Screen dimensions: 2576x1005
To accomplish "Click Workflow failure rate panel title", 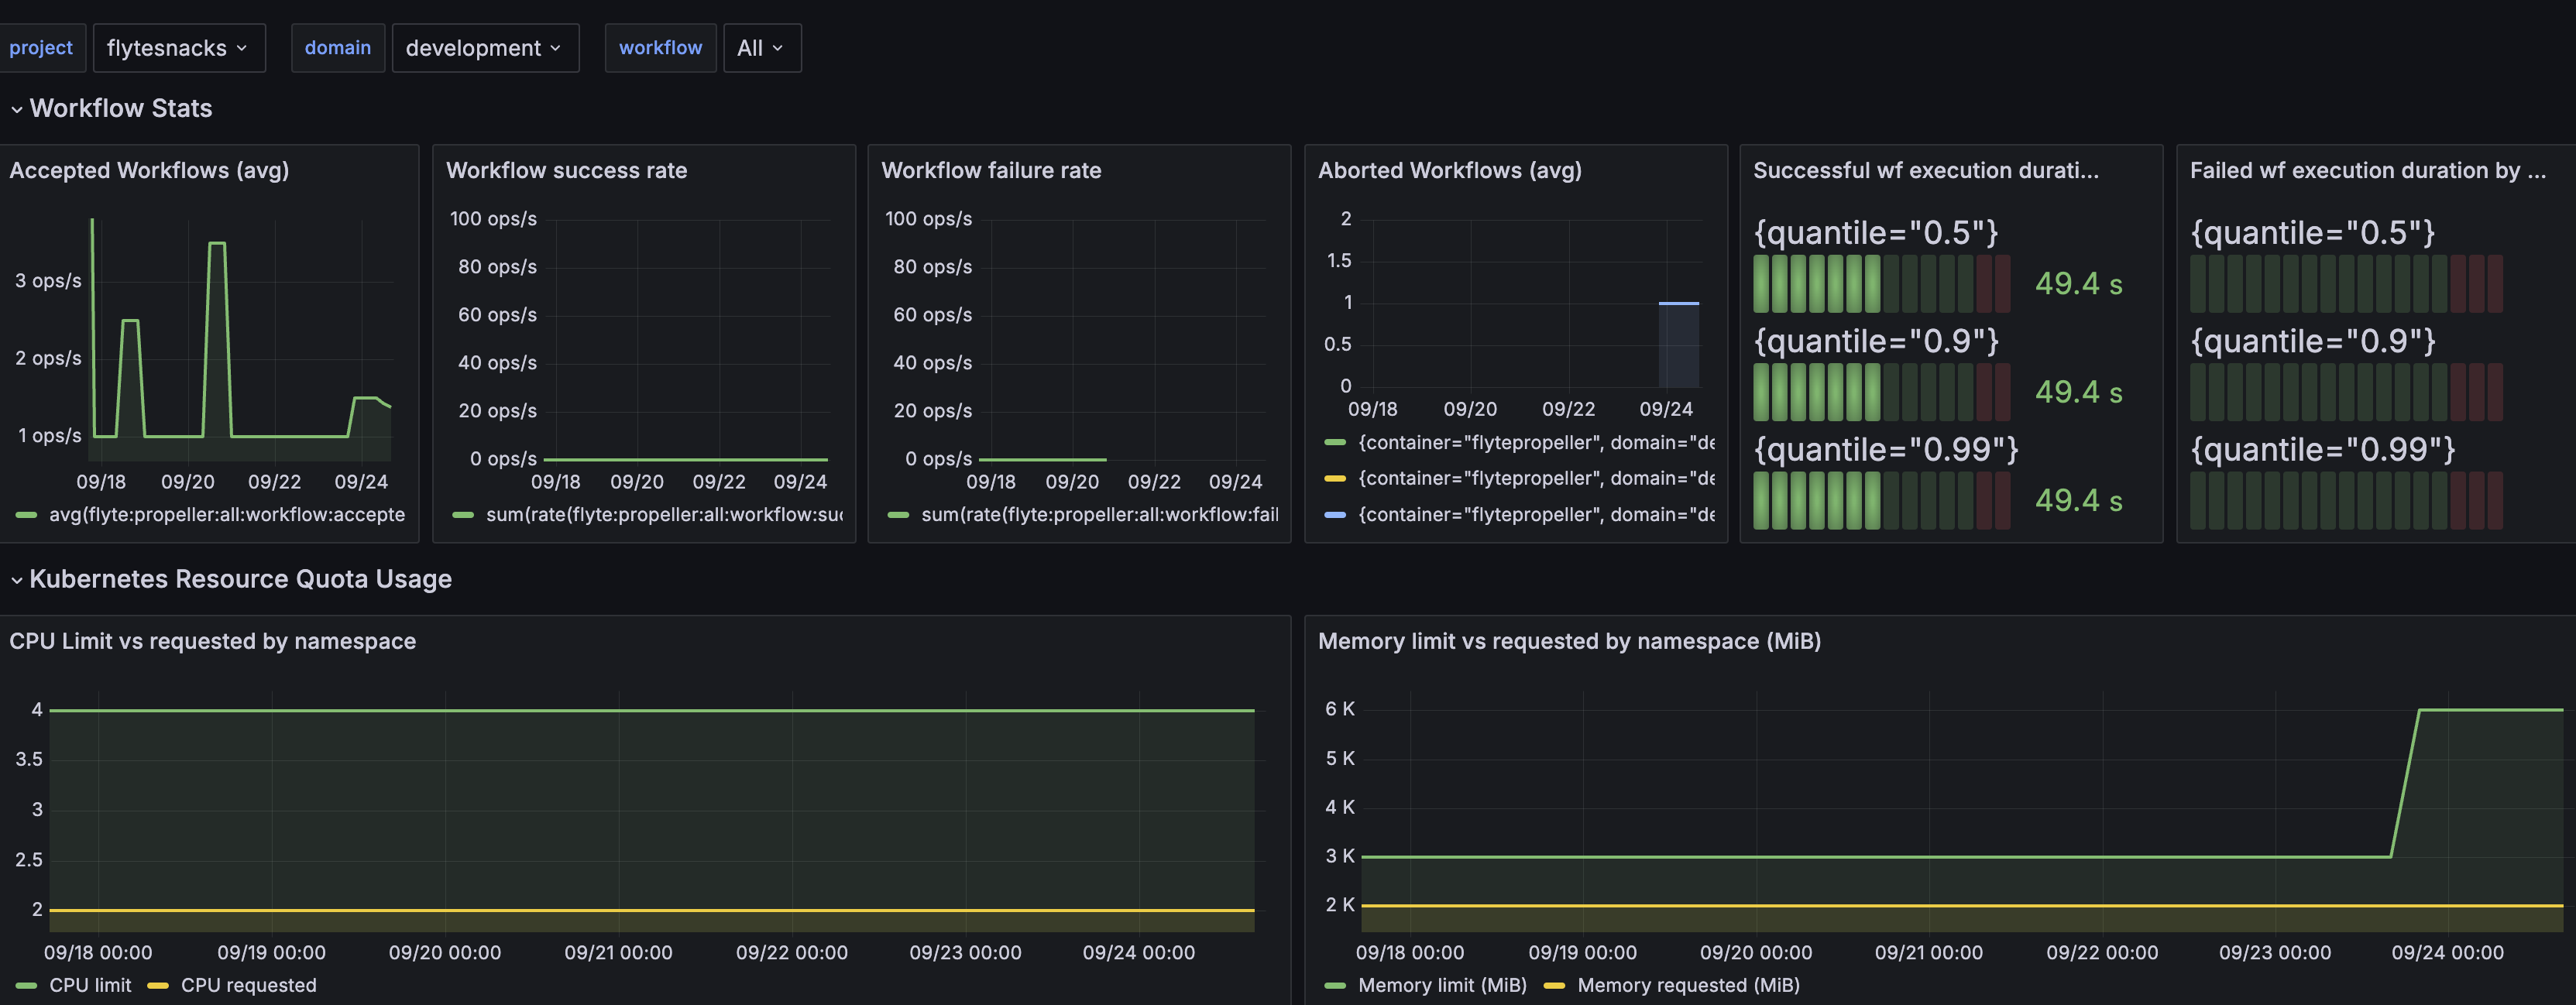I will 990,171.
